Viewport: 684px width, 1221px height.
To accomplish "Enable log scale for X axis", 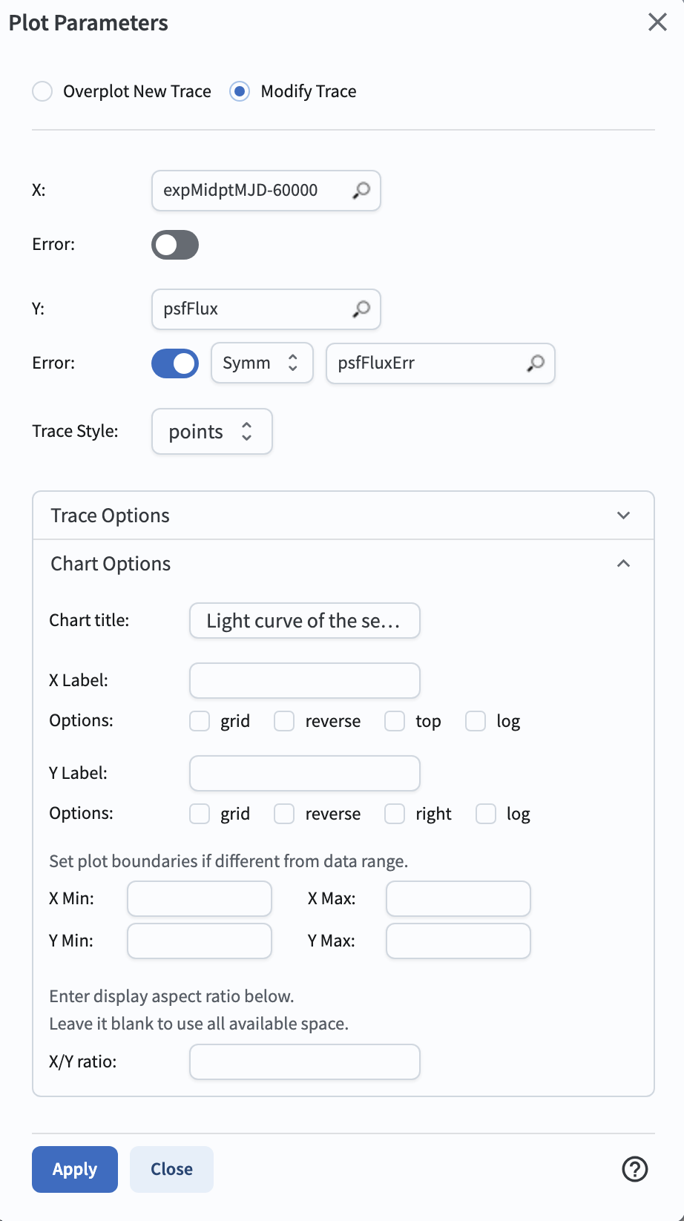I will [x=476, y=721].
